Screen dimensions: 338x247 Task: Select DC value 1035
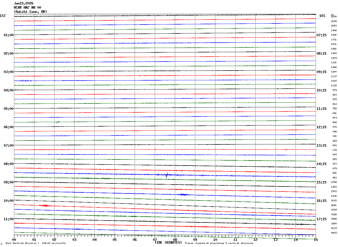[334, 86]
